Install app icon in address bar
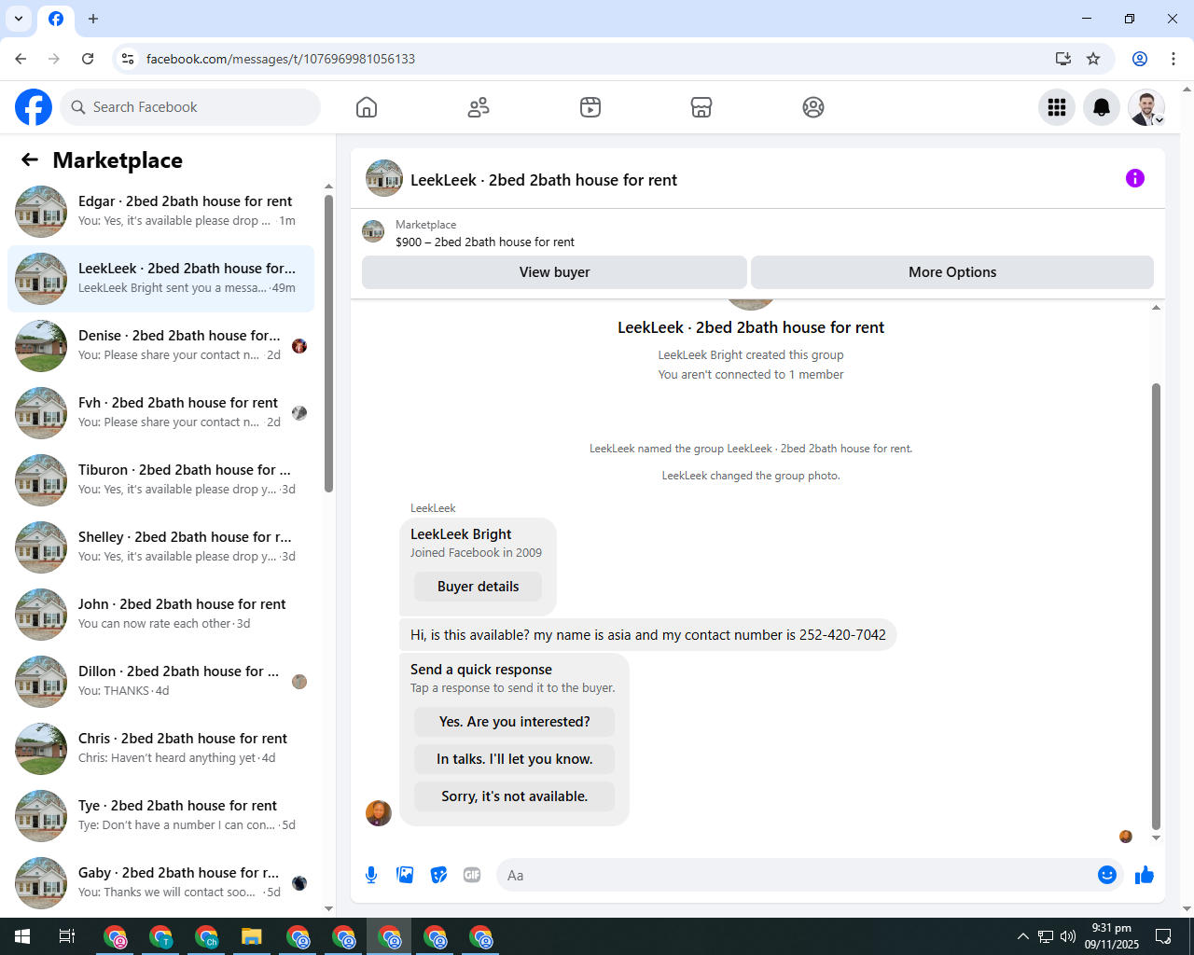Viewport: 1194px width, 955px height. [1063, 59]
